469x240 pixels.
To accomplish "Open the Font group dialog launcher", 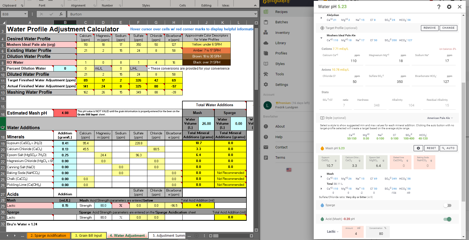I will click(x=62, y=5).
